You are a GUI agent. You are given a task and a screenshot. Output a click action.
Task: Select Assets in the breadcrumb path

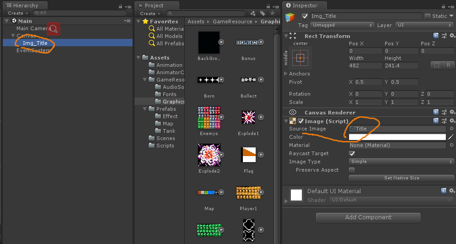(196, 22)
